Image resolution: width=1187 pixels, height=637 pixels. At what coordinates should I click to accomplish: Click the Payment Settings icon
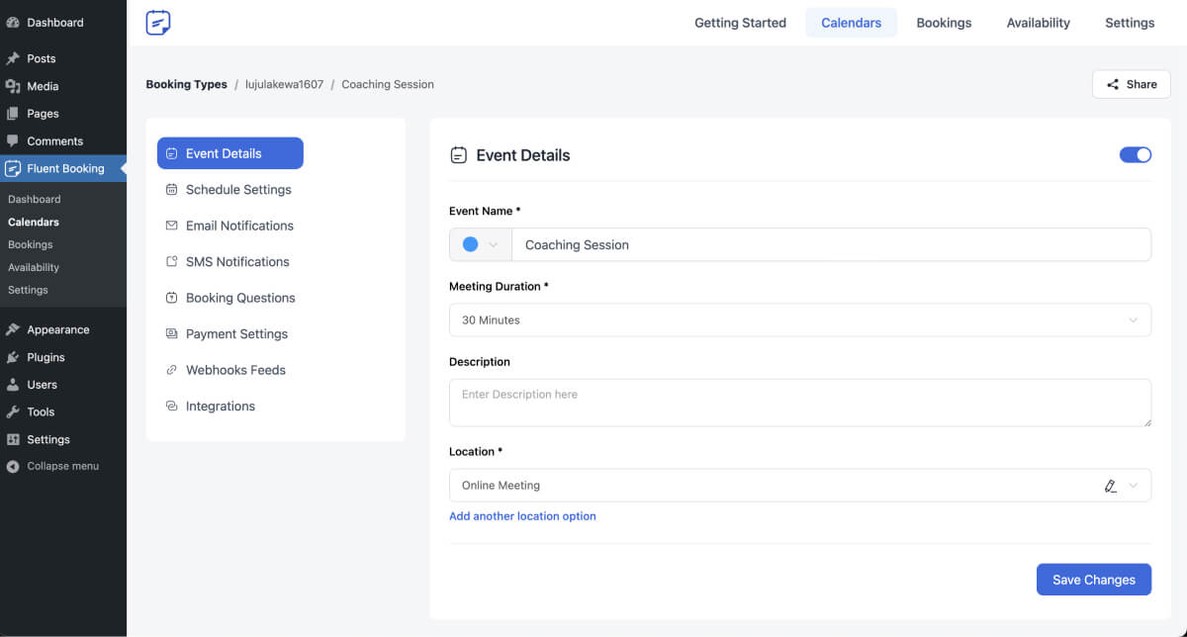(x=171, y=334)
